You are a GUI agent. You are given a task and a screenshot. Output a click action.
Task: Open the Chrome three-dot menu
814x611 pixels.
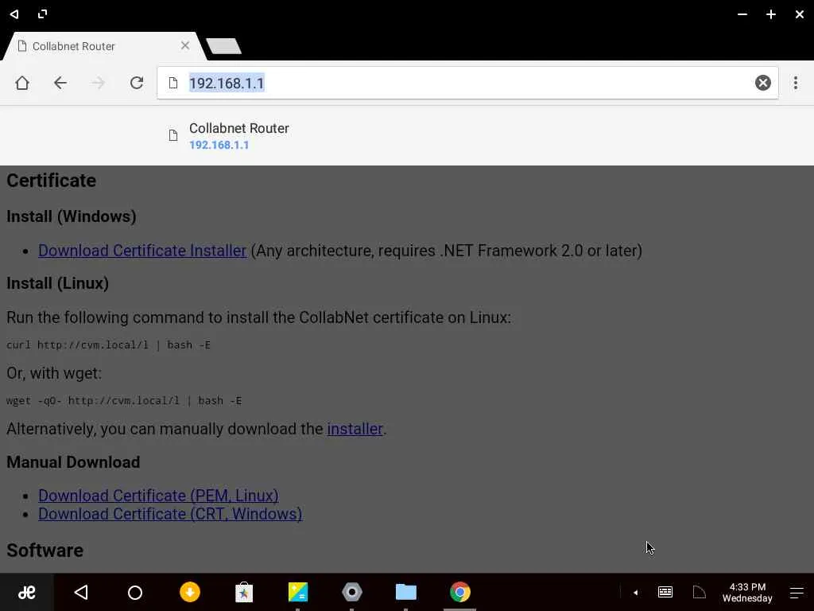pos(795,83)
